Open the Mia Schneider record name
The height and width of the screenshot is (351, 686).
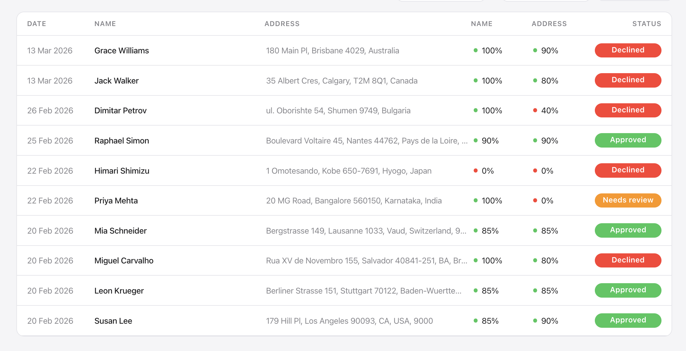click(120, 231)
